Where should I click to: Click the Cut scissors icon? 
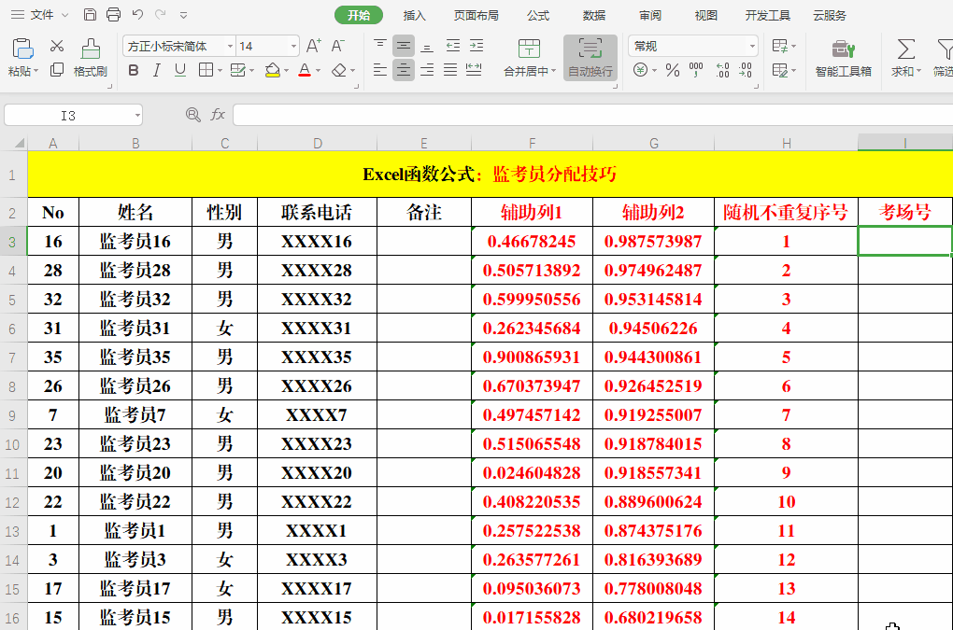(56, 46)
